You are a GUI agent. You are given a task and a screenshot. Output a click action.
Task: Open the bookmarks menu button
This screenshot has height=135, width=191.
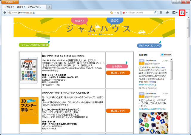pyautogui.click(x=175, y=13)
